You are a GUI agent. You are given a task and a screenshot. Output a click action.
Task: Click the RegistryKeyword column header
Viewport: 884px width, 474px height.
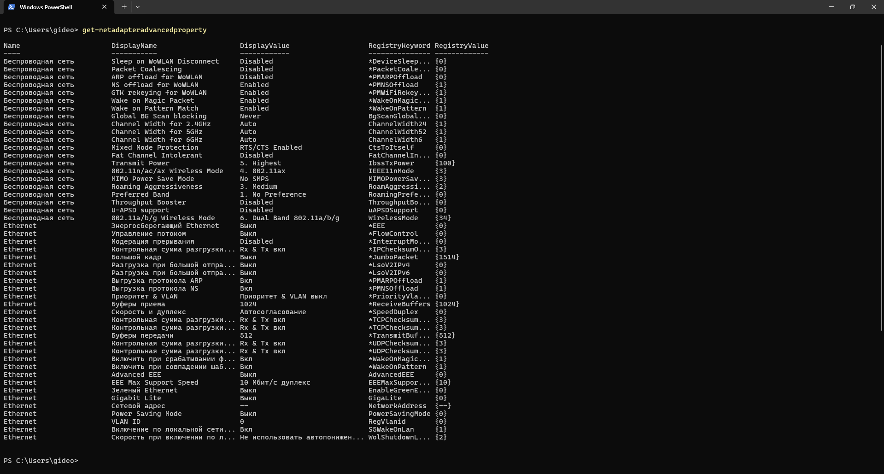pyautogui.click(x=399, y=46)
